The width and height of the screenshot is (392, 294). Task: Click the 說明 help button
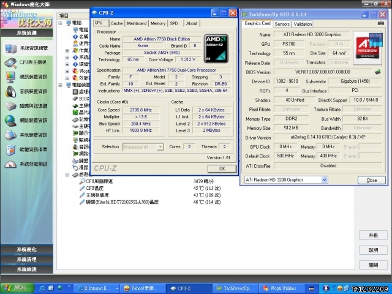tap(373, 250)
